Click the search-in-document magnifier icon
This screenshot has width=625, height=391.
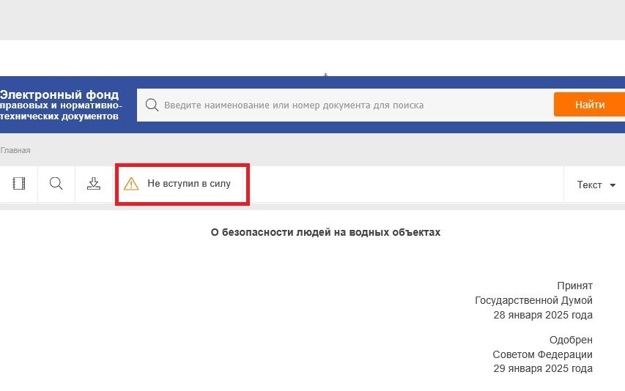click(x=56, y=184)
